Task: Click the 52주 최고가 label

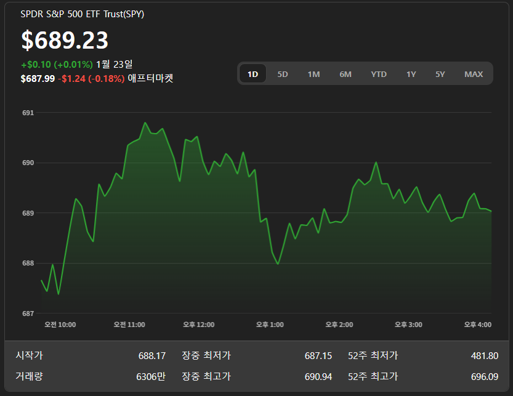Action: pos(373,376)
